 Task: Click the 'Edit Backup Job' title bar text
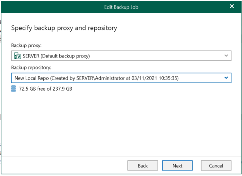121,7
